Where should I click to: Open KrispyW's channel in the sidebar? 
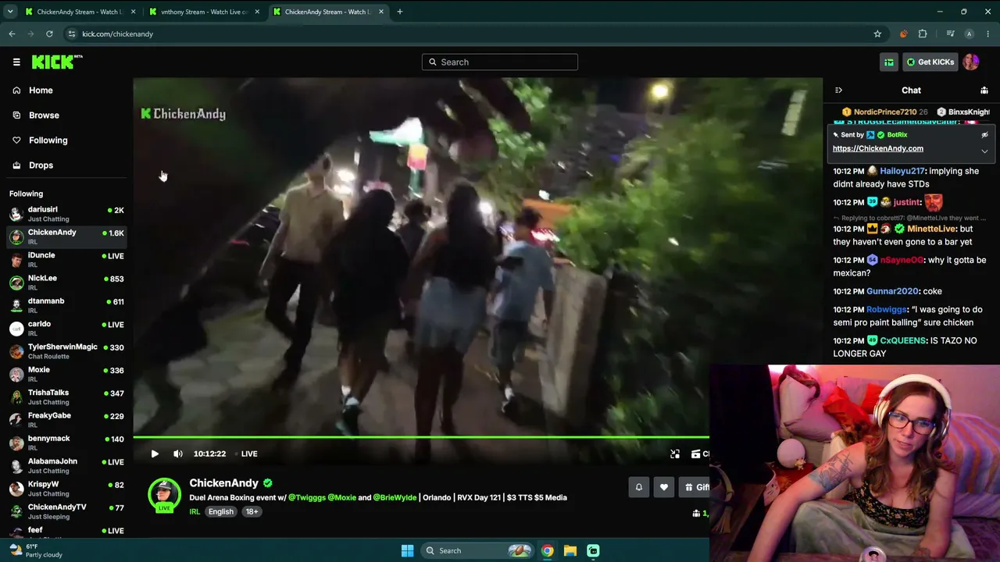click(66, 488)
